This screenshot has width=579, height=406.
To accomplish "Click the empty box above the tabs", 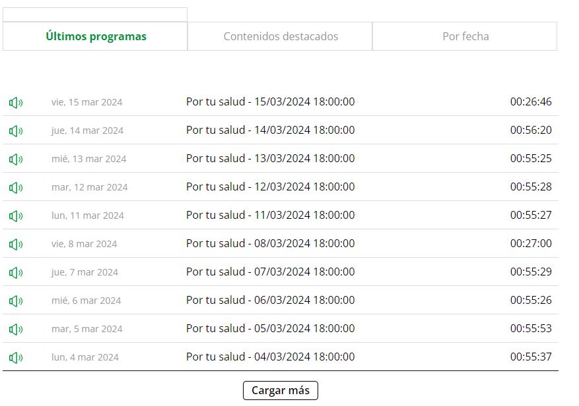I will pos(95,14).
